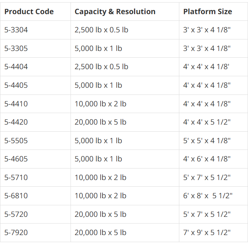Click product code 5-4405

pos(16,85)
